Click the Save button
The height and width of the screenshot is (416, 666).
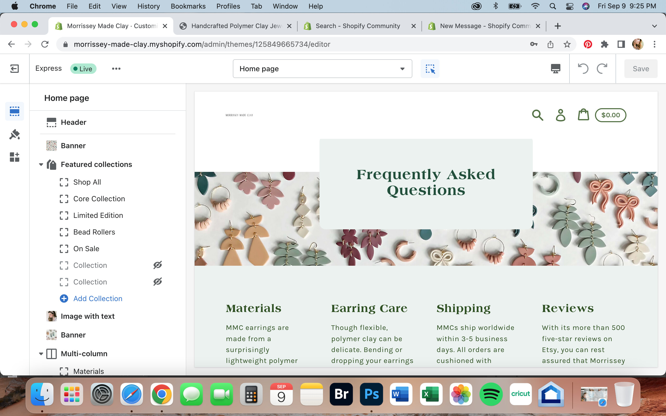641,68
